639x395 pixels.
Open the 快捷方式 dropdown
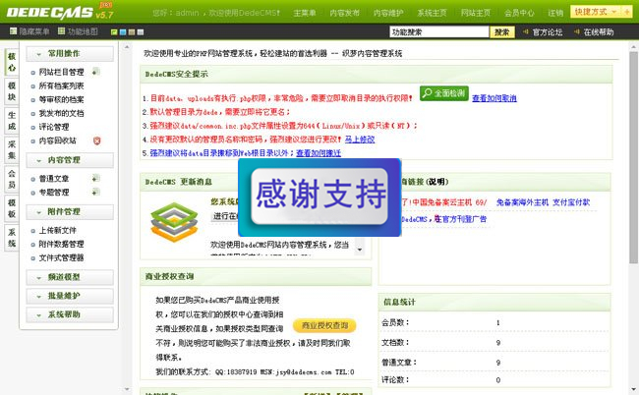(x=596, y=12)
